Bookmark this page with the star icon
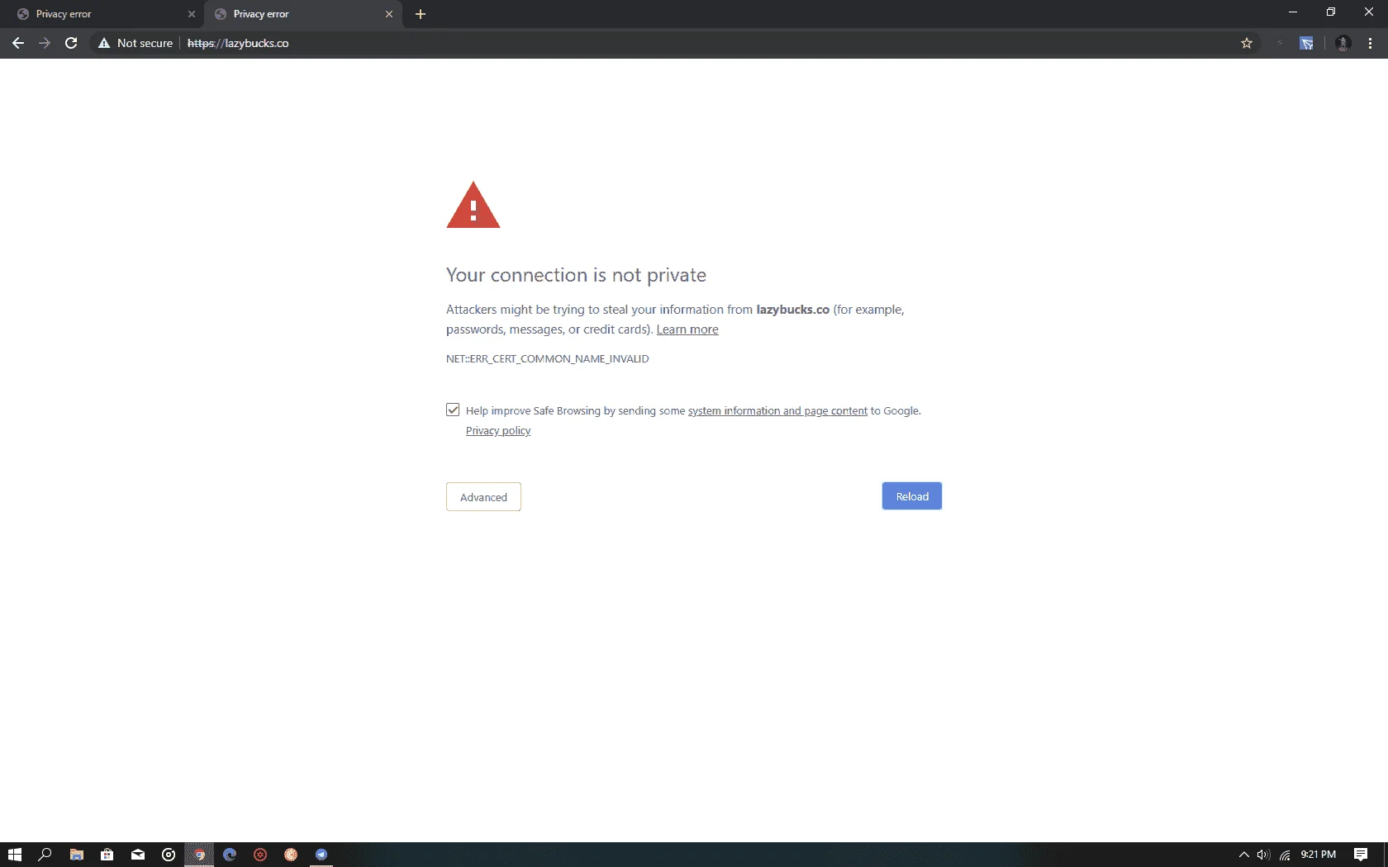The height and width of the screenshot is (867, 1388). pos(1247,43)
